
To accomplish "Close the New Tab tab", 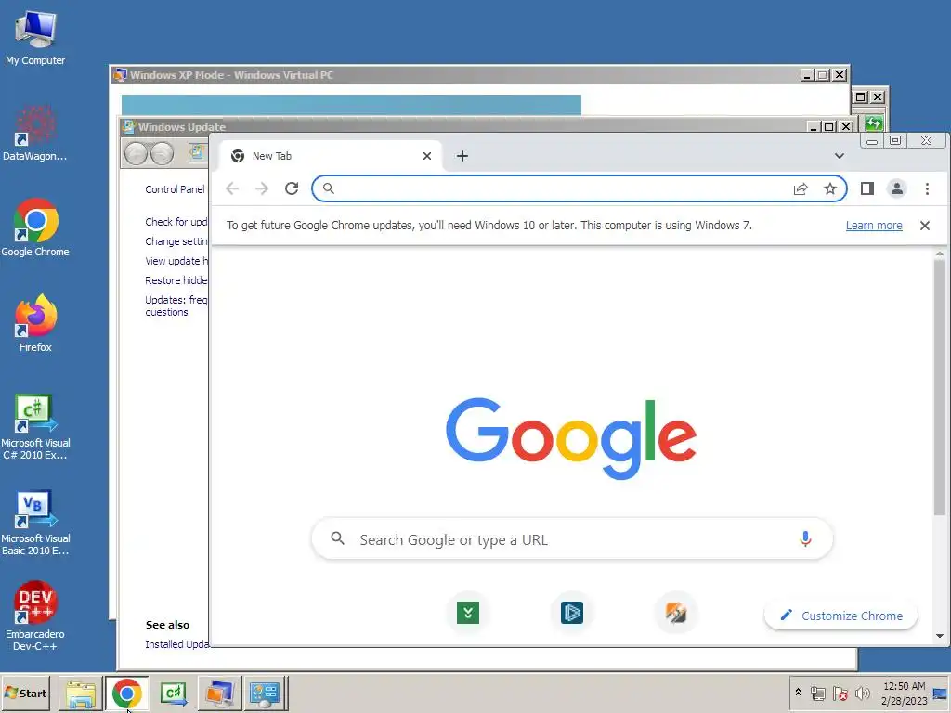I will [x=427, y=156].
